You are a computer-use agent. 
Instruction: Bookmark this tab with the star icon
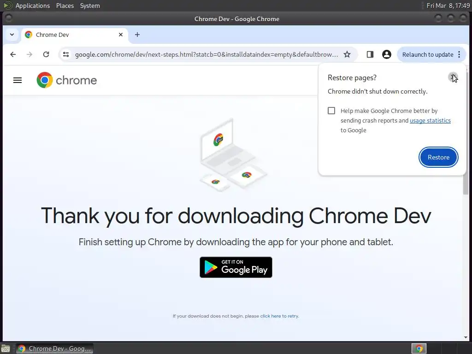(347, 54)
